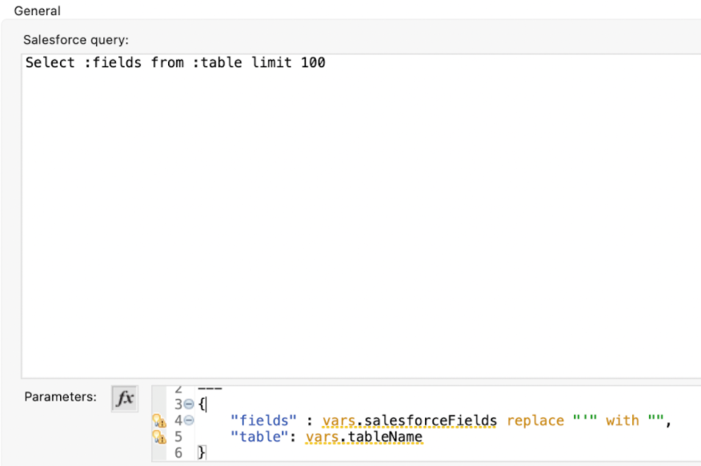Click the vars.salesforceFields expression
The height and width of the screenshot is (466, 701).
(x=410, y=420)
